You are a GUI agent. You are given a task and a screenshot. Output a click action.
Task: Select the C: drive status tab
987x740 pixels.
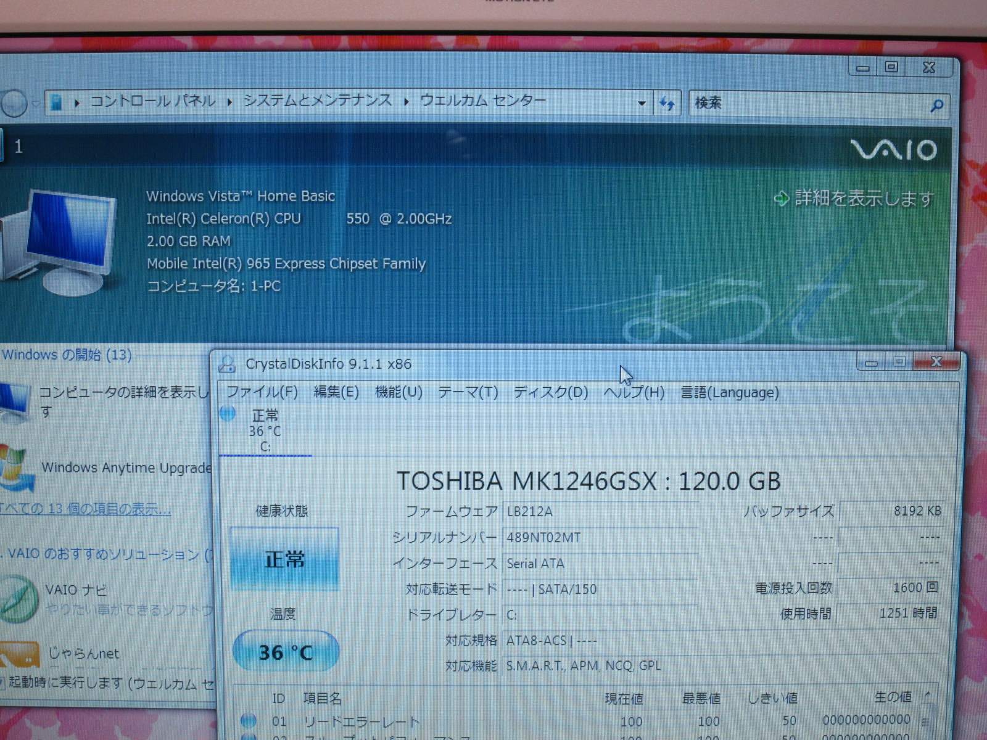tap(265, 430)
